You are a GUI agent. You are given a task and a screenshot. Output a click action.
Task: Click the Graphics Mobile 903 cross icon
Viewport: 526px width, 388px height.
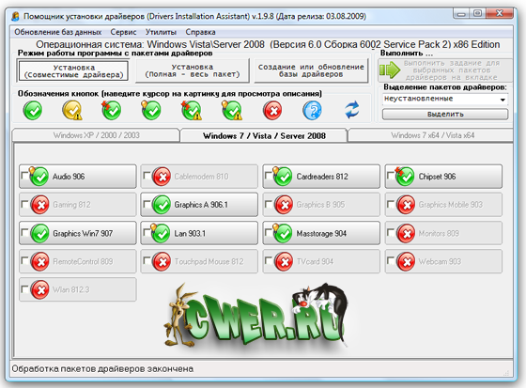pyautogui.click(x=406, y=205)
